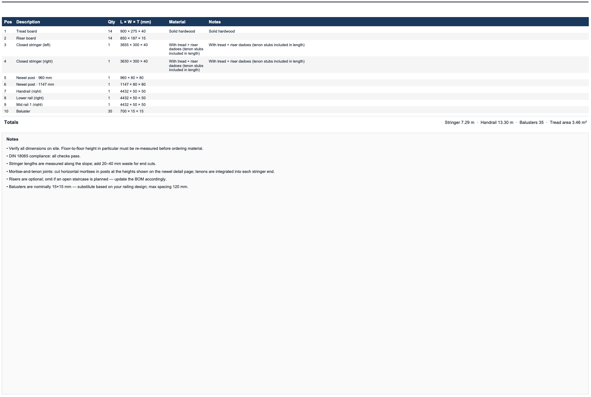591x397 pixels.
Task: Click the Tread board quantity '14'
Action: pyautogui.click(x=110, y=31)
